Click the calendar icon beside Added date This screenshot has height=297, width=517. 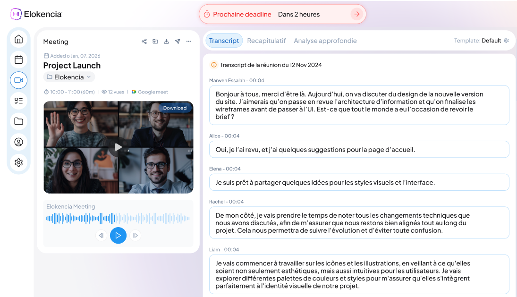46,56
